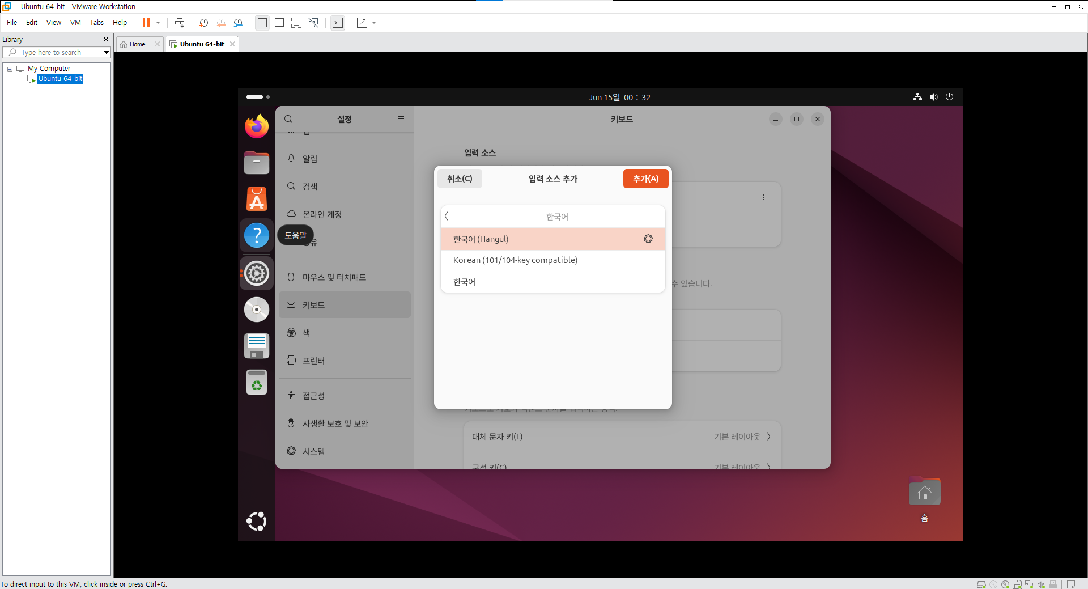Enter full screen mode
Image resolution: width=1088 pixels, height=589 pixels.
pos(296,23)
